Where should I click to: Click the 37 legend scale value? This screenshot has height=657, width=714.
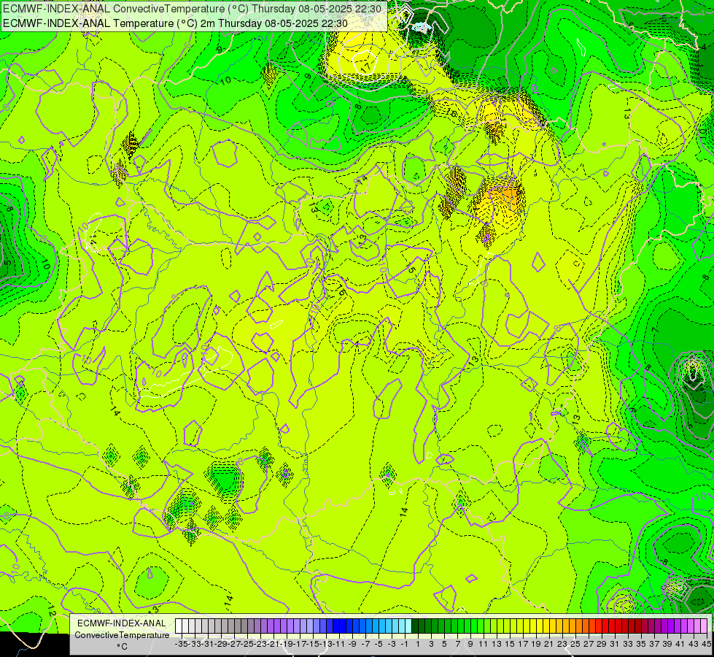[654, 645]
